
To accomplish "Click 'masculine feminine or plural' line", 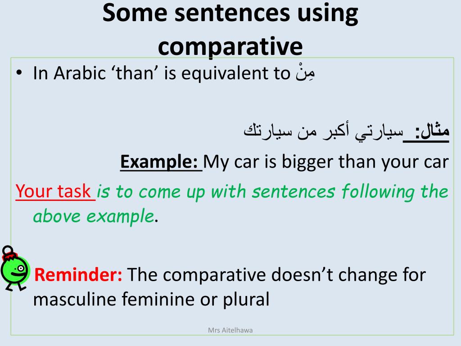I will click(x=151, y=299).
